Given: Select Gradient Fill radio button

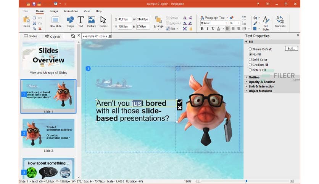Looking at the screenshot, I should click(x=250, y=65).
